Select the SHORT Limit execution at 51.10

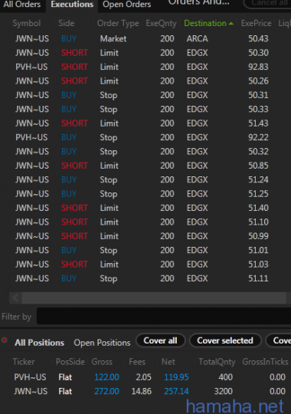(145, 222)
